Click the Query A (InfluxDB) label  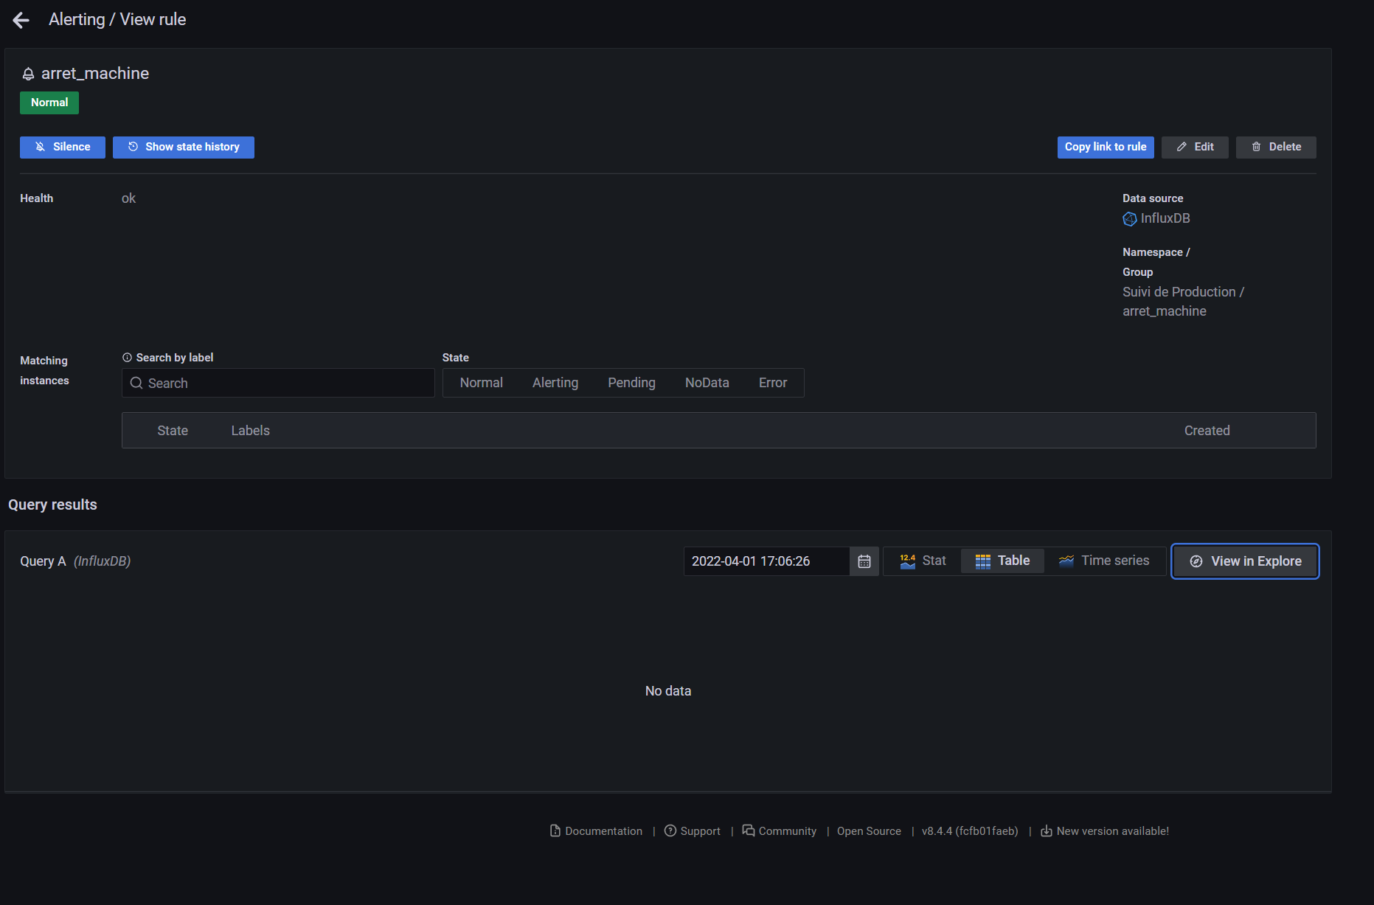coord(75,561)
